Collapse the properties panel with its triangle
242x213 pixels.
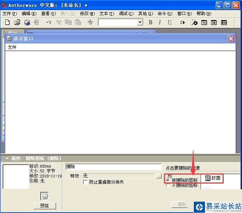click(x=7, y=158)
